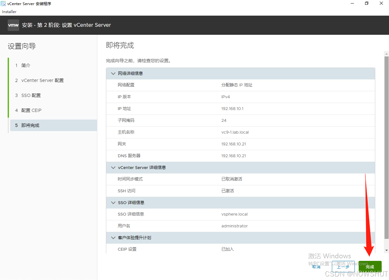Select step 5 即将完成
The image size is (389, 280).
[x=54, y=125]
